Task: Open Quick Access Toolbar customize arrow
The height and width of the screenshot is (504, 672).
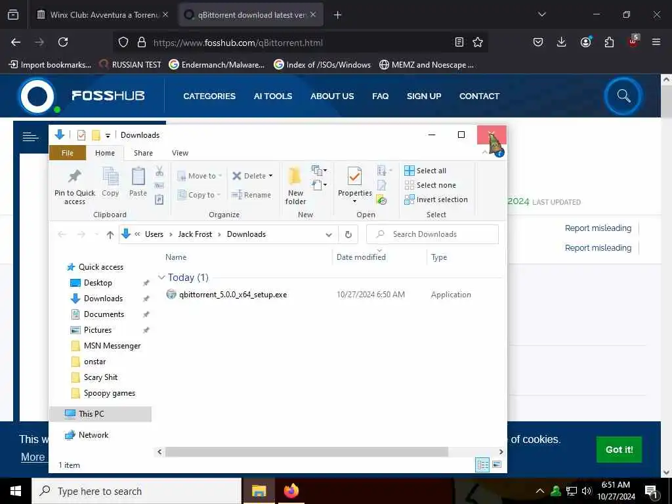Action: (108, 135)
